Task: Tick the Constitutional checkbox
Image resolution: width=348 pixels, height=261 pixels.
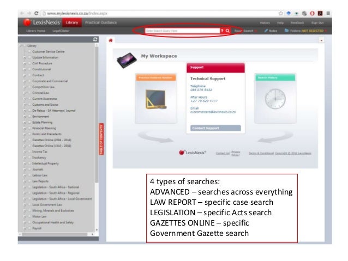Action: [x=29, y=69]
